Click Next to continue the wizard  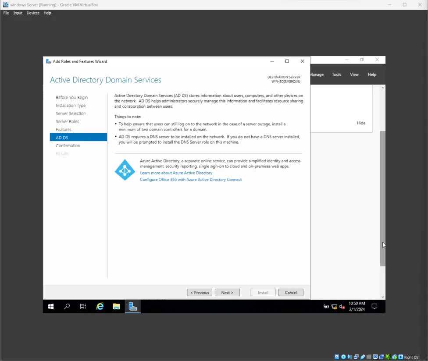click(227, 293)
